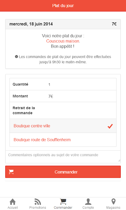This screenshot has width=126, height=210.
Task: Tap the Commander cart icon in bottom bar
Action: [x=63, y=202]
